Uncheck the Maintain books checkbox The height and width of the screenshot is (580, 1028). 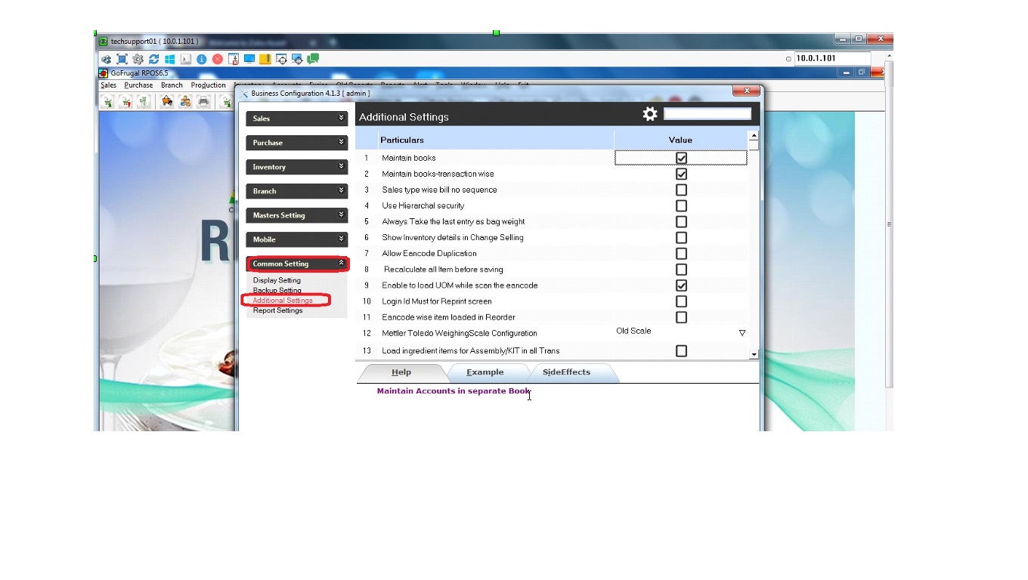(681, 158)
